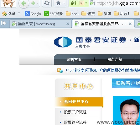Click the 乌鲁木齐 city label
Viewport: 140px width, 125px height.
82,46
